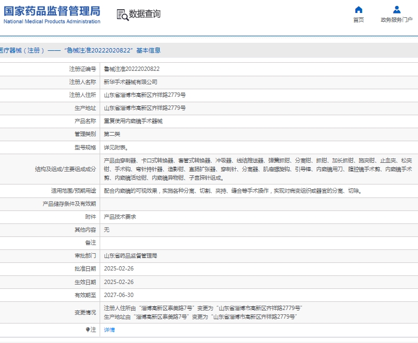Click the 首页 label

[358, 20]
